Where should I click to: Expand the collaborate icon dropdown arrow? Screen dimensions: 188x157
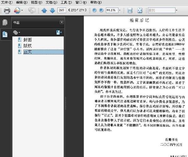point(22,10)
